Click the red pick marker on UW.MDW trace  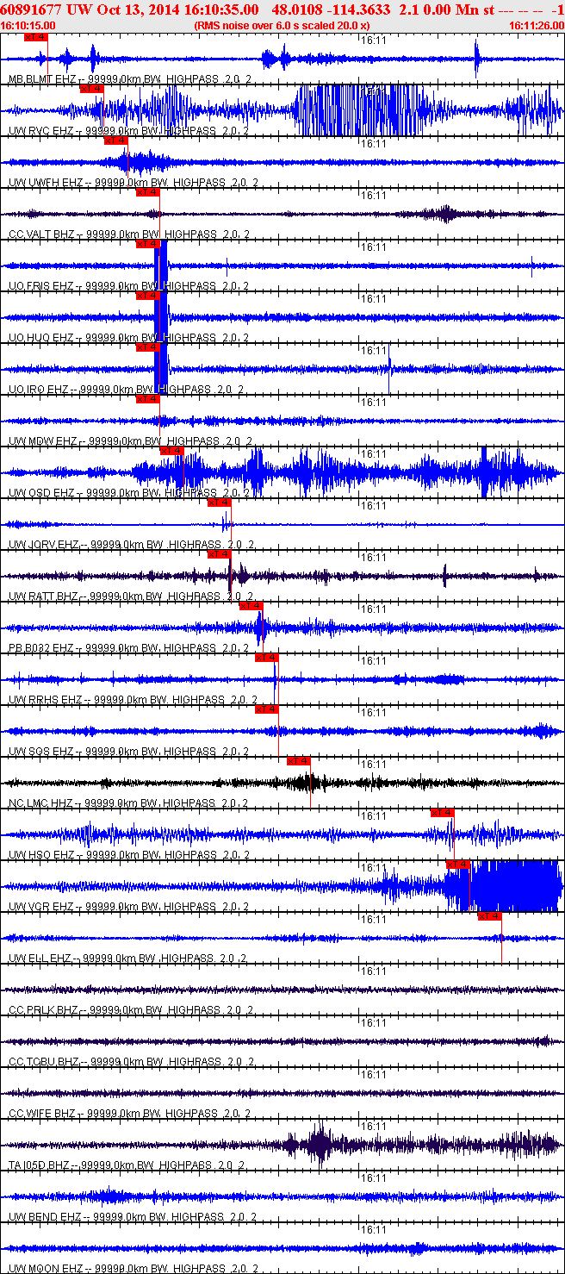[x=148, y=399]
